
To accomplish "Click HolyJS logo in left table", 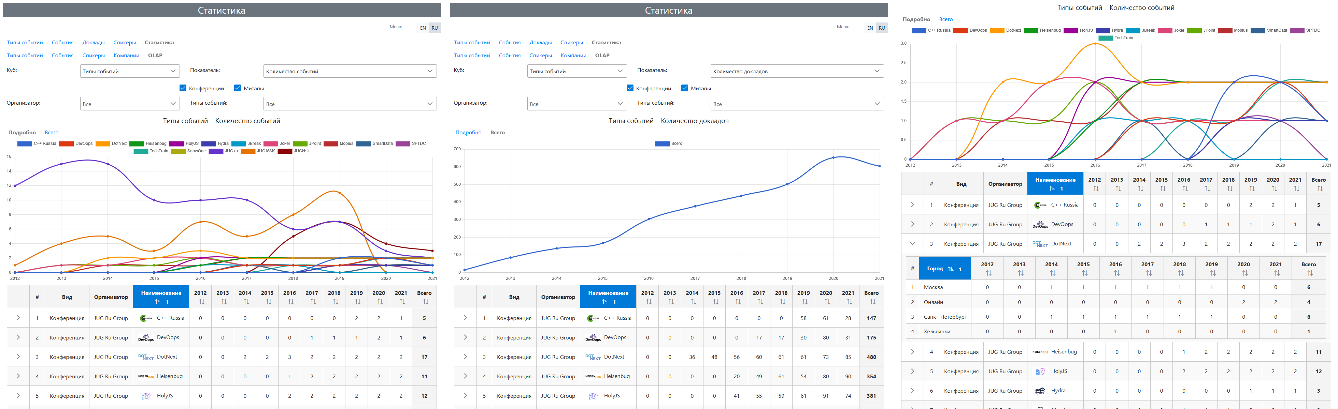I will point(146,396).
